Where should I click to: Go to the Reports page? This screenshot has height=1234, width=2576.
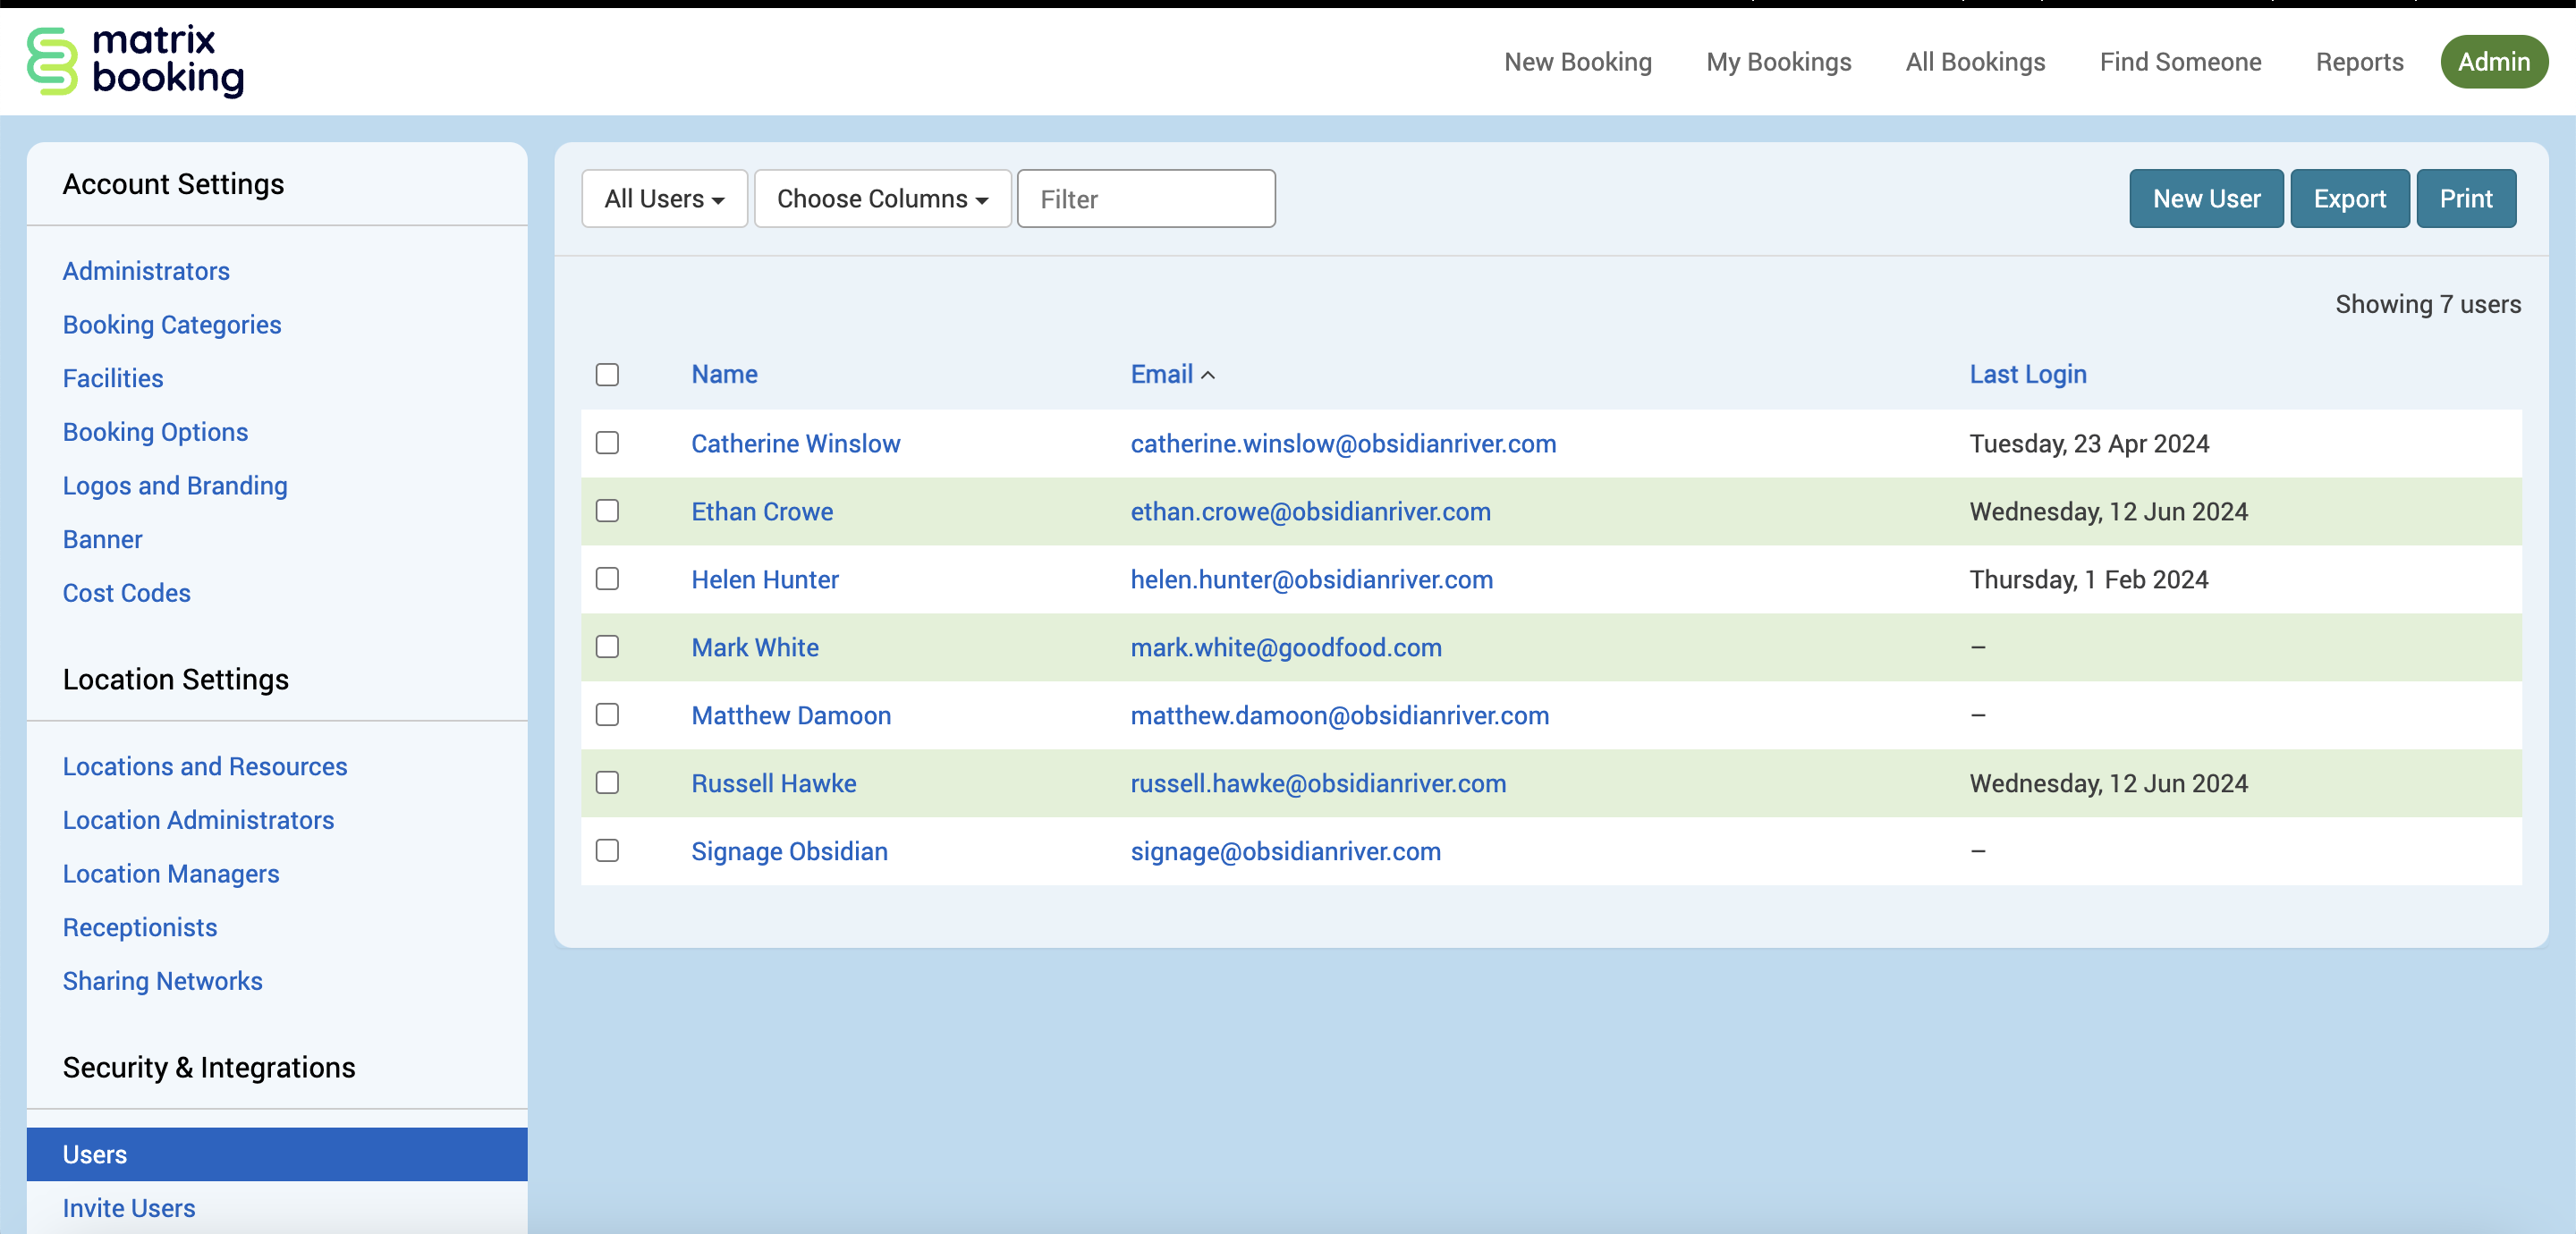point(2359,62)
